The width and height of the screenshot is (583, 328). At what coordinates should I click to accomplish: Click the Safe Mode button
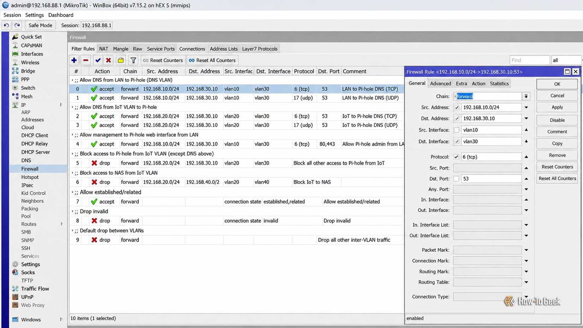point(40,25)
